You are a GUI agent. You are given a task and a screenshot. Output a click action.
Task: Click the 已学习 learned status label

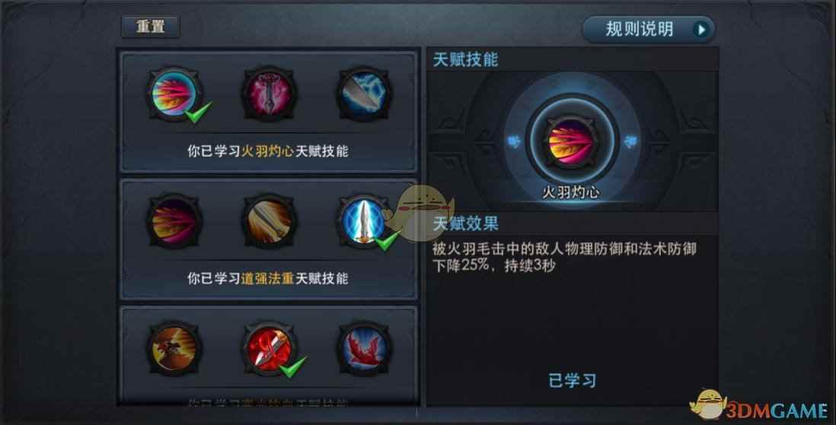point(572,380)
